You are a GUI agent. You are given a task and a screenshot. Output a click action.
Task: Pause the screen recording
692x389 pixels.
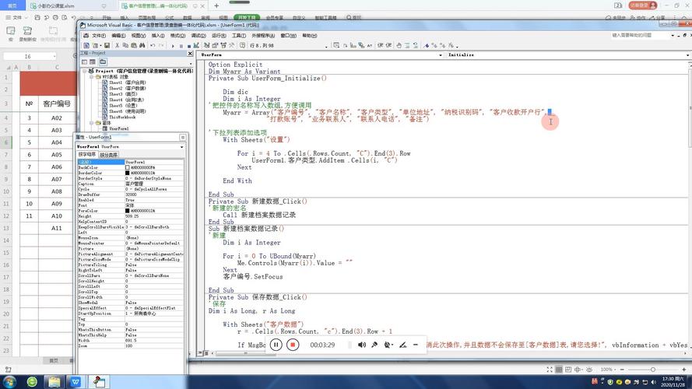276,345
